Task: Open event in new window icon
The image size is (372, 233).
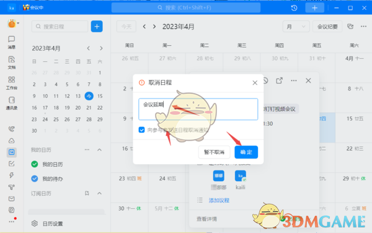Action: point(279,81)
